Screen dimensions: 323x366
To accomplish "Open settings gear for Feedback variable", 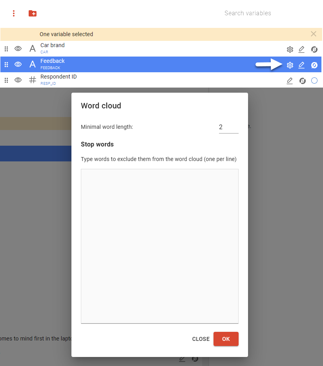I will pyautogui.click(x=290, y=65).
